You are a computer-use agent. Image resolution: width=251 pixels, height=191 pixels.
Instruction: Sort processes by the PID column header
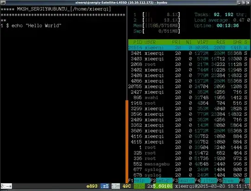point(137,42)
